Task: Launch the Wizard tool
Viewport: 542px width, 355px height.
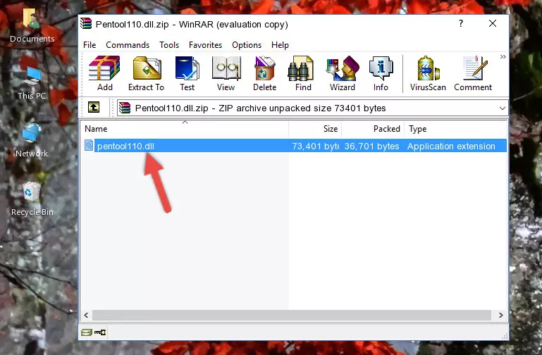Action: coord(343,73)
